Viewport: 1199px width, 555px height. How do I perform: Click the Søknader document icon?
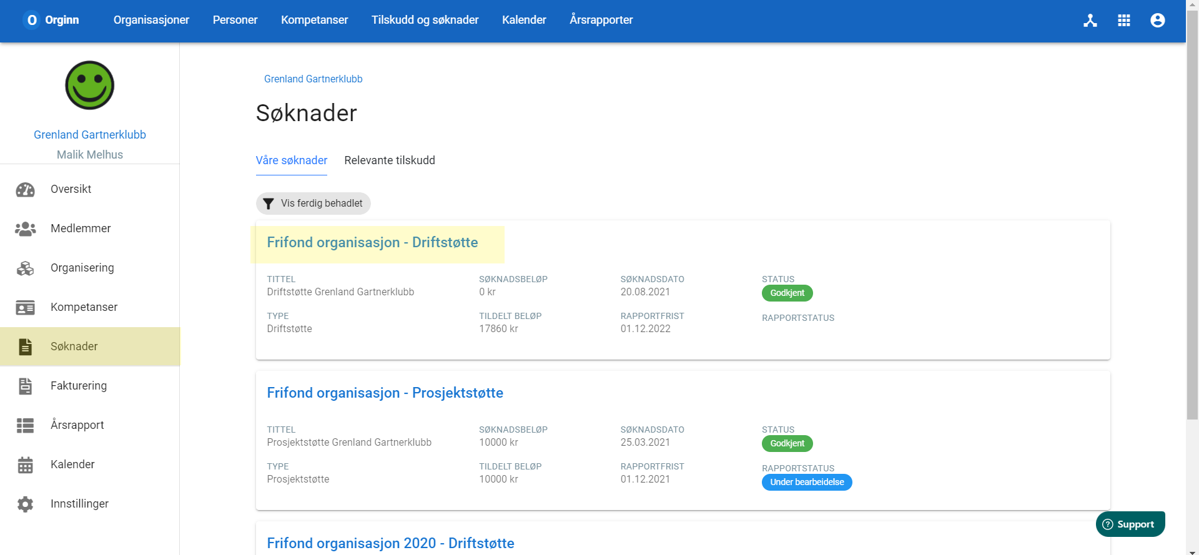(26, 346)
